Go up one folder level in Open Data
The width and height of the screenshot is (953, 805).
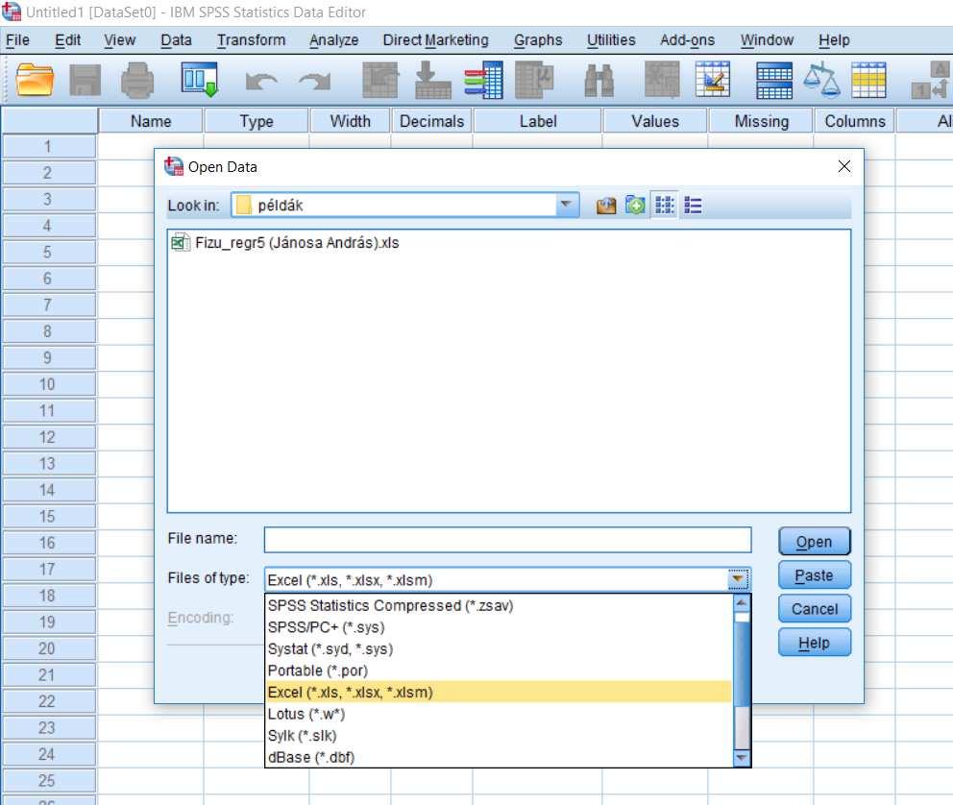[x=606, y=206]
